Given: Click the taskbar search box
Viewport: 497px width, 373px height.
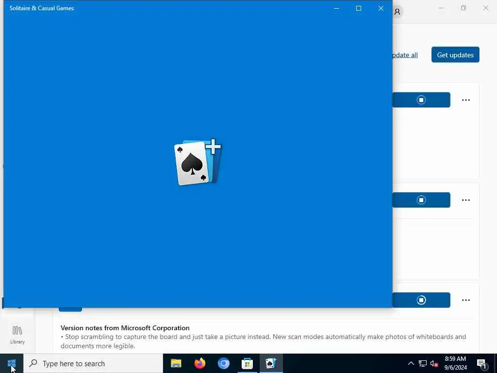Looking at the screenshot, I should coord(93,363).
